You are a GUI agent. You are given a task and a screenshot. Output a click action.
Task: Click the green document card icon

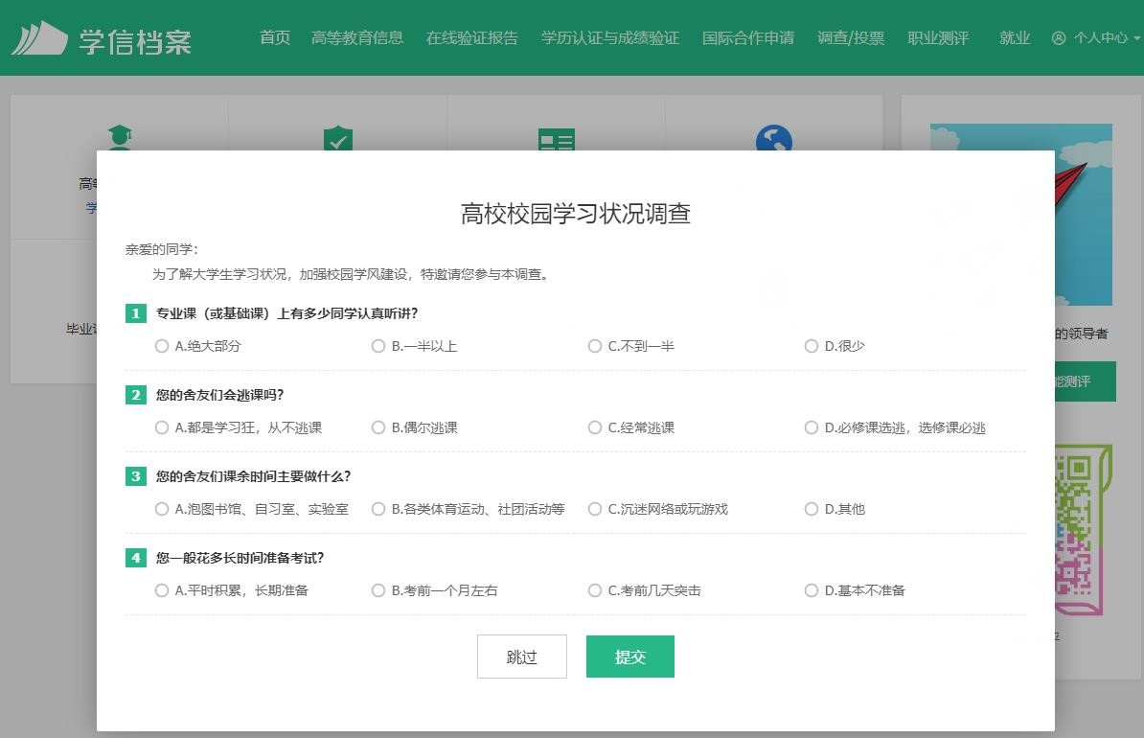click(556, 139)
